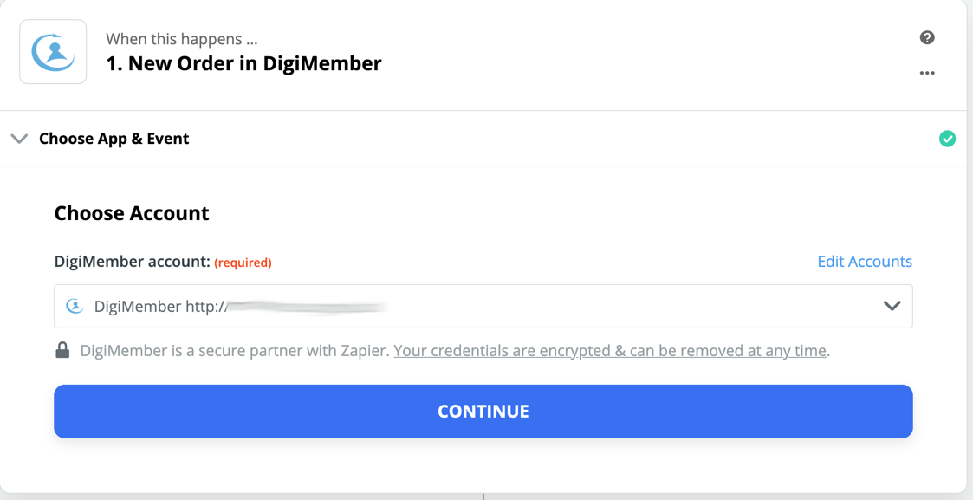
Task: Open the credentials are encrypted link
Action: (x=610, y=351)
